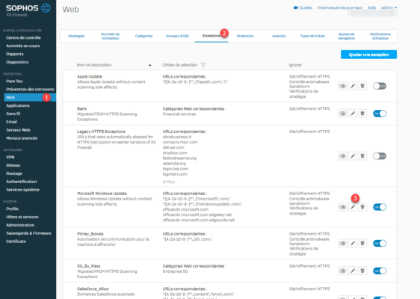Open the Types de fichier tab
420x299 pixels.
pos(312,36)
